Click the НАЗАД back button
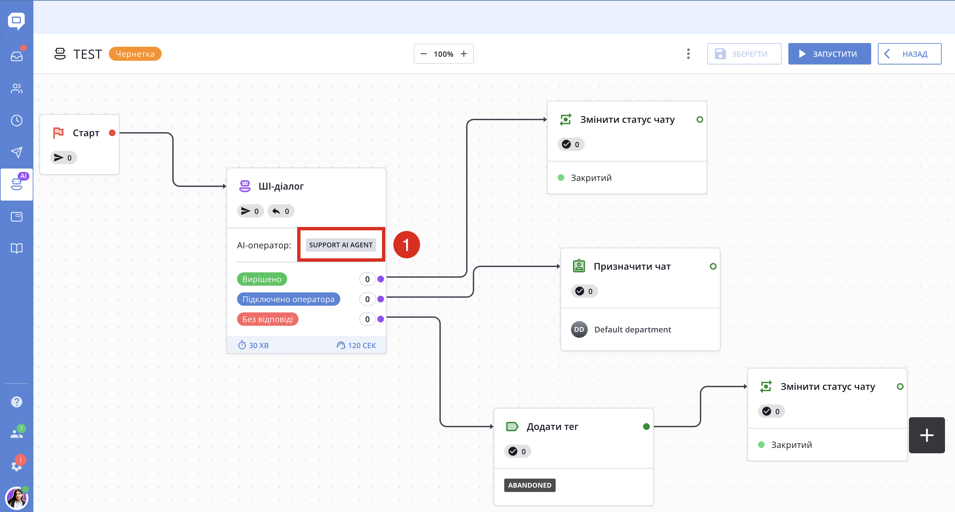This screenshot has width=955, height=512. point(909,54)
